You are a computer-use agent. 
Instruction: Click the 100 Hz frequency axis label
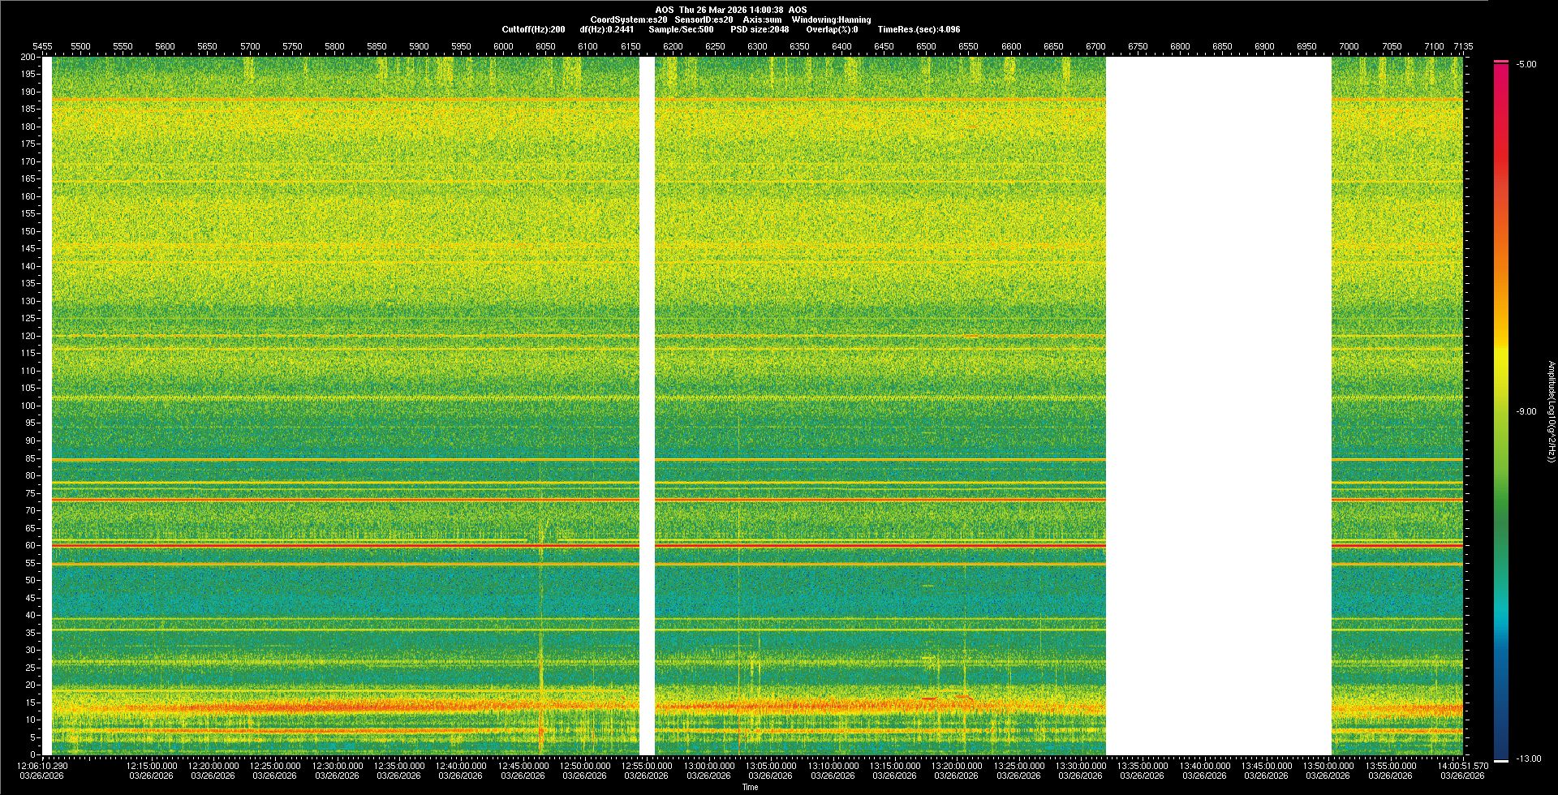click(28, 406)
